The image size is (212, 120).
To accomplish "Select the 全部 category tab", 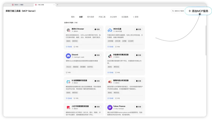I will [x=81, y=17].
